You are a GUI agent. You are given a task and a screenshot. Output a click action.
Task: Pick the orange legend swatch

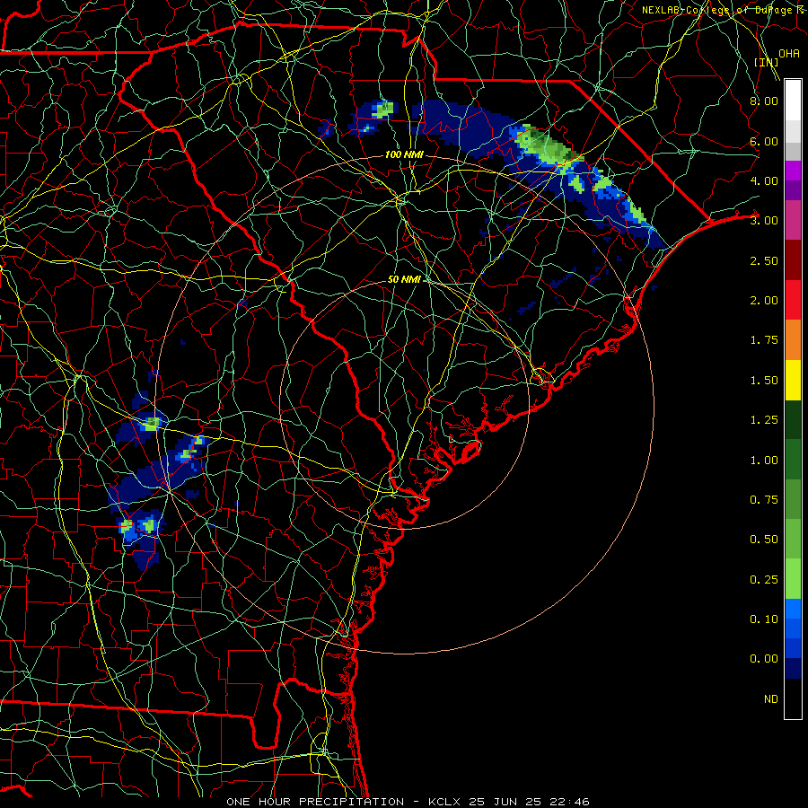(793, 340)
